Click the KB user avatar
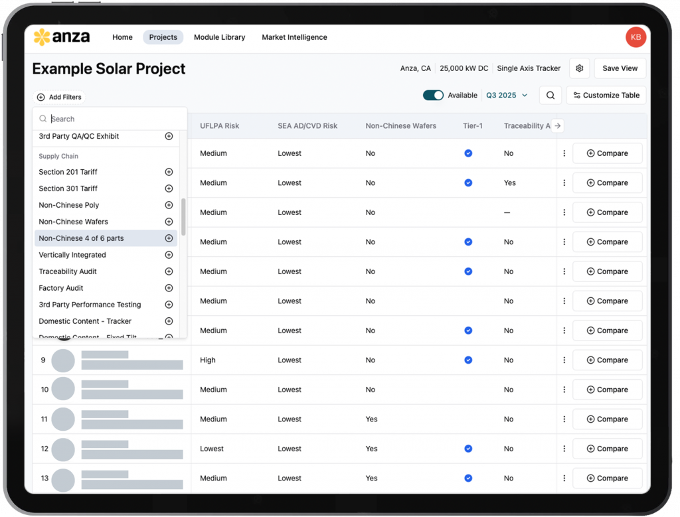The height and width of the screenshot is (517, 680). pos(636,37)
